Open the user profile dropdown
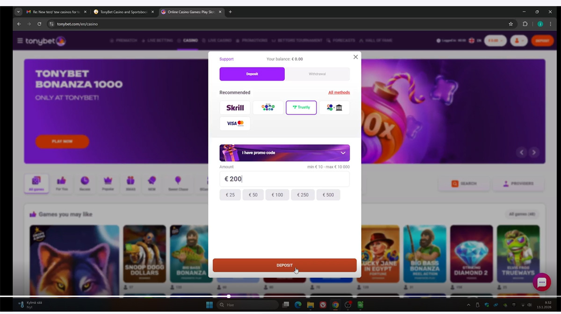This screenshot has width=561, height=314. coord(518,41)
